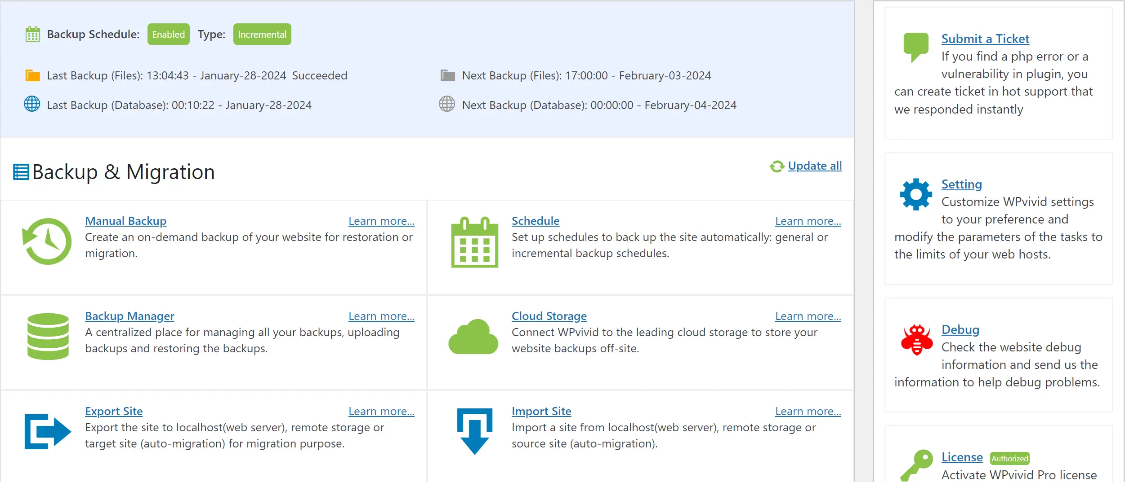Click Learn more next to Cloud Storage

click(x=808, y=315)
